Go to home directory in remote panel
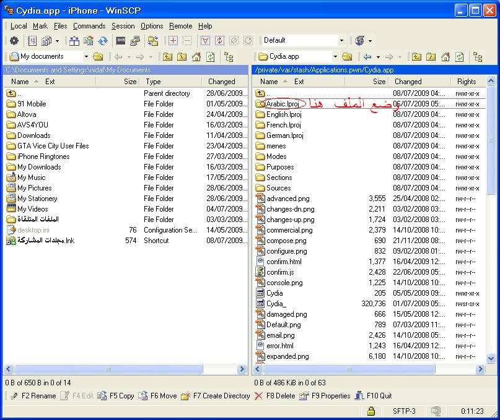 445,57
